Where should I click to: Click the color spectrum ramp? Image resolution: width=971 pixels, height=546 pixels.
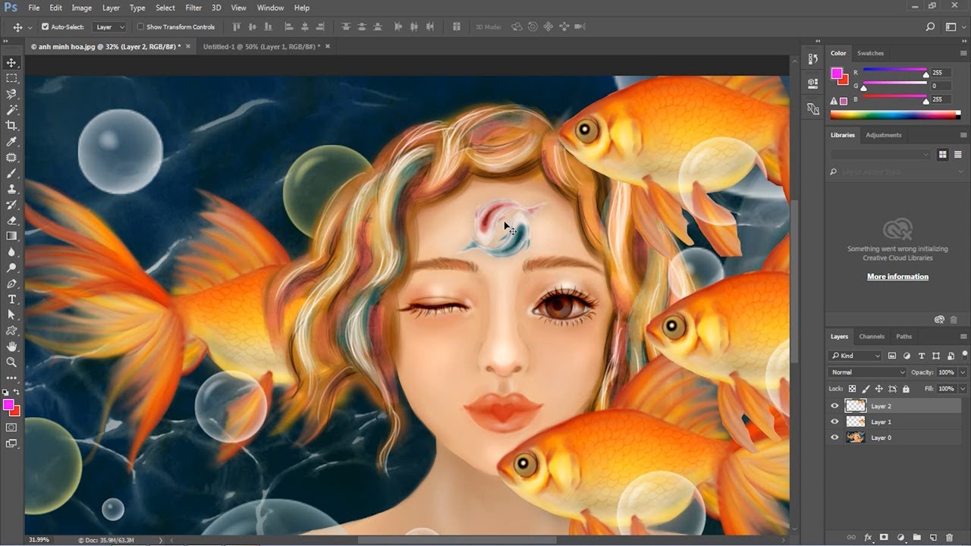[x=895, y=115]
